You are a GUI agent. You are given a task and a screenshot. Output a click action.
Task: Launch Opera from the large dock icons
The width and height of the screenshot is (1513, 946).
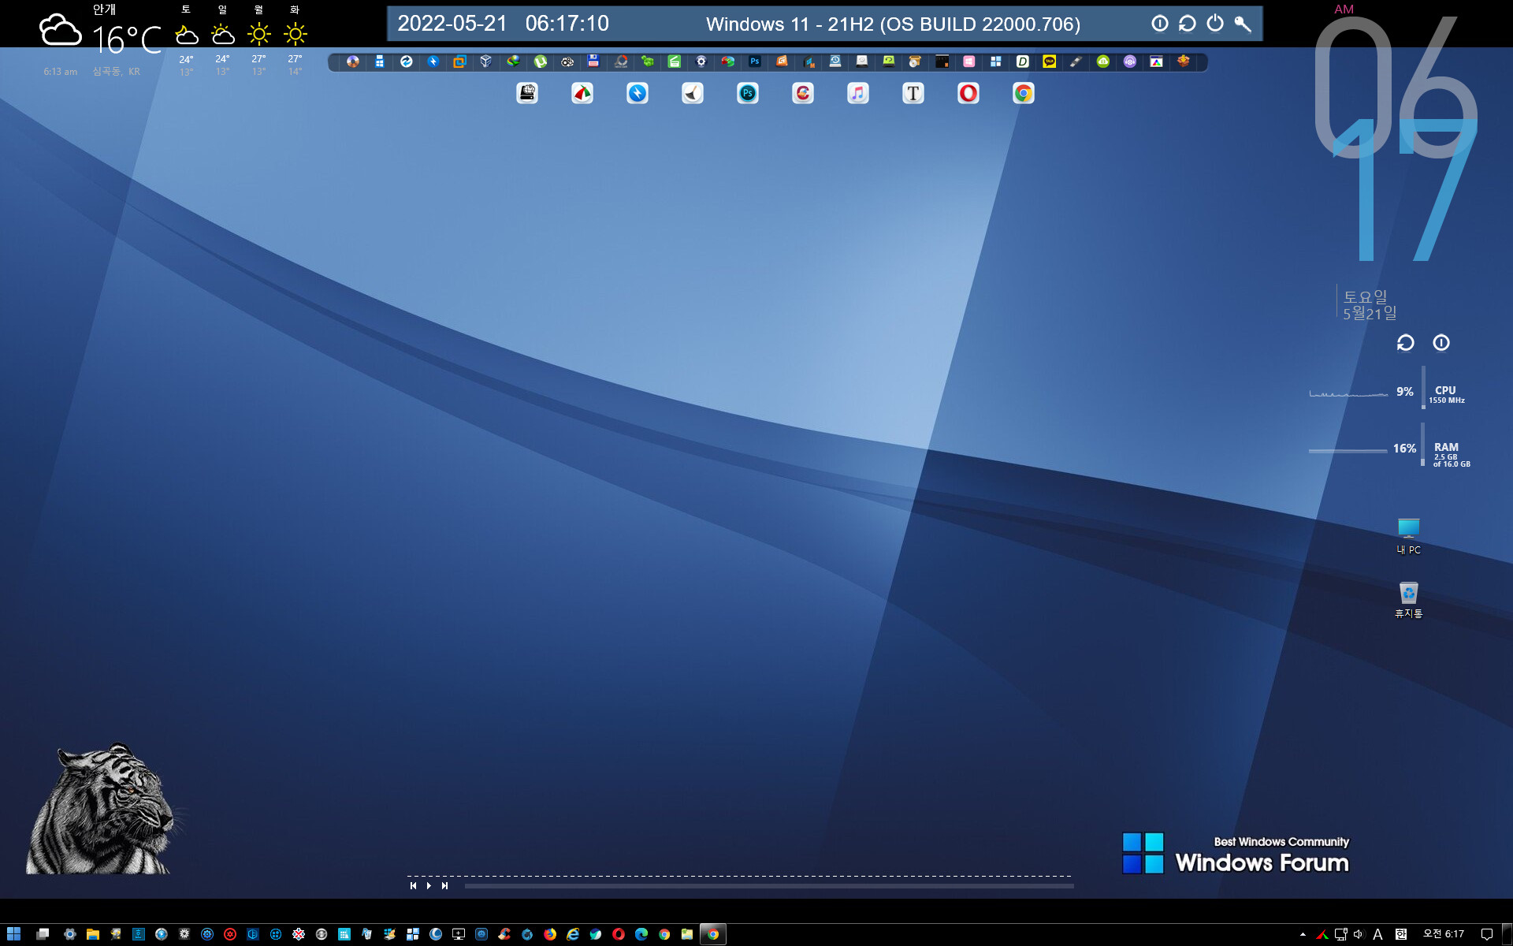click(968, 94)
